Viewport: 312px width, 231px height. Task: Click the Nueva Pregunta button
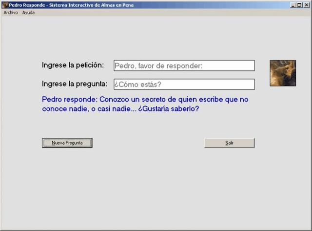(x=67, y=143)
